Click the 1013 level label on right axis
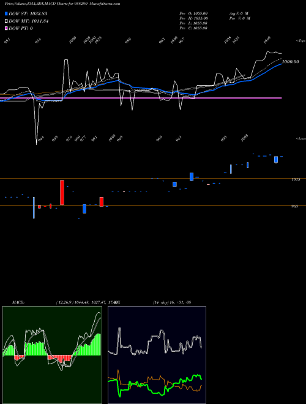 (296, 179)
